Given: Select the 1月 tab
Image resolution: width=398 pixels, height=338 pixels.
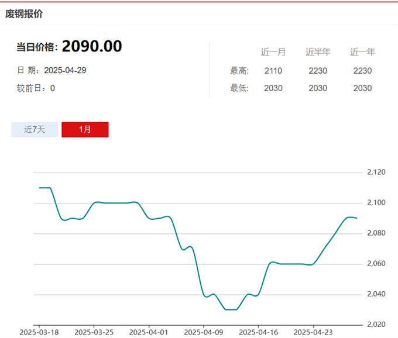Looking at the screenshot, I should [x=85, y=130].
